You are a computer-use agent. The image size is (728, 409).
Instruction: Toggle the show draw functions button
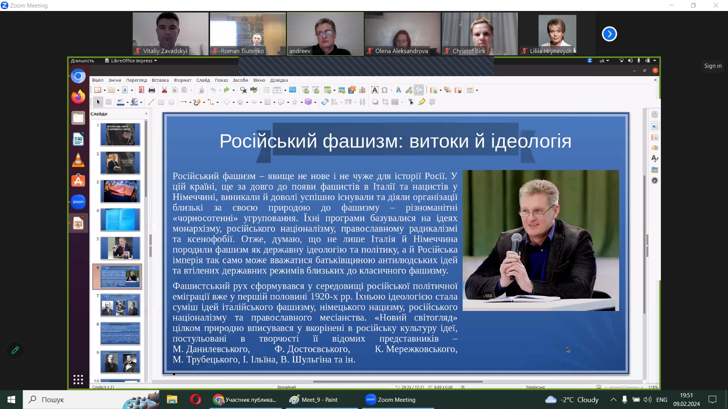point(419,90)
